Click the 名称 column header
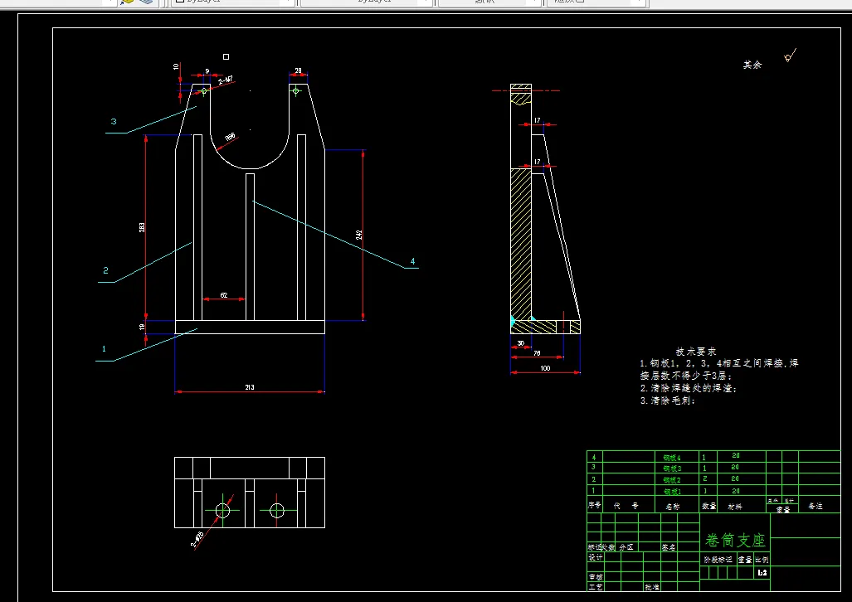Screen dimensions: 852x602 click(673, 506)
